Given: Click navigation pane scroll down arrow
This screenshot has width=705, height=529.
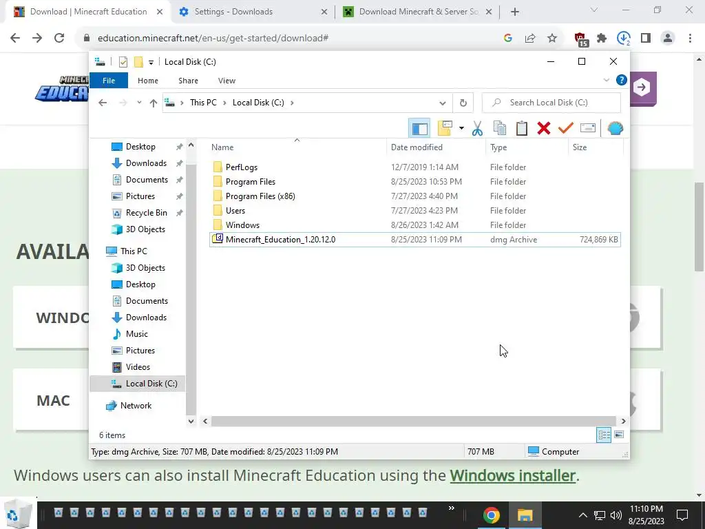Looking at the screenshot, I should (x=191, y=422).
